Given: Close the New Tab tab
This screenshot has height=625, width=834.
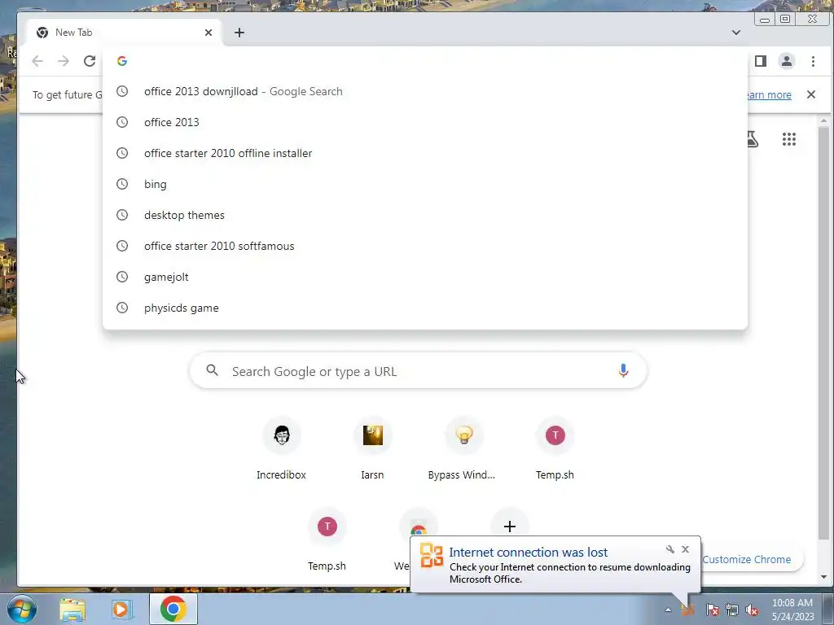Looking at the screenshot, I should click(x=208, y=33).
